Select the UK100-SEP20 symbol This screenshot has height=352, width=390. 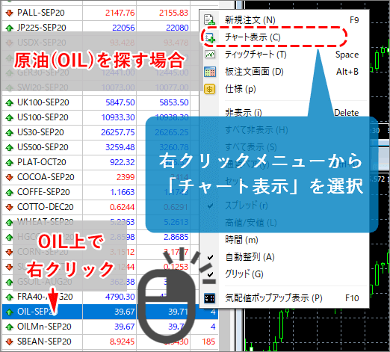pos(43,102)
